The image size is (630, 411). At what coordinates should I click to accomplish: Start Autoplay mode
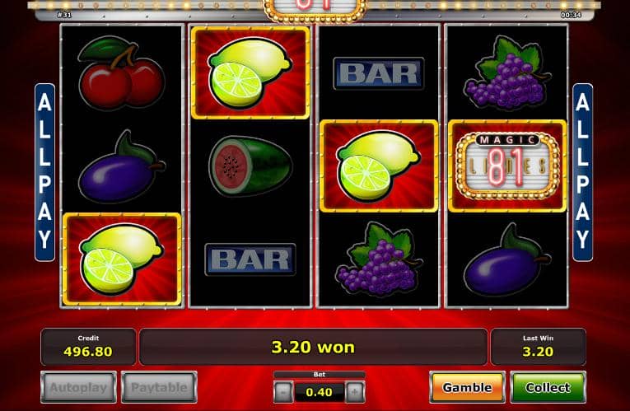click(x=79, y=387)
